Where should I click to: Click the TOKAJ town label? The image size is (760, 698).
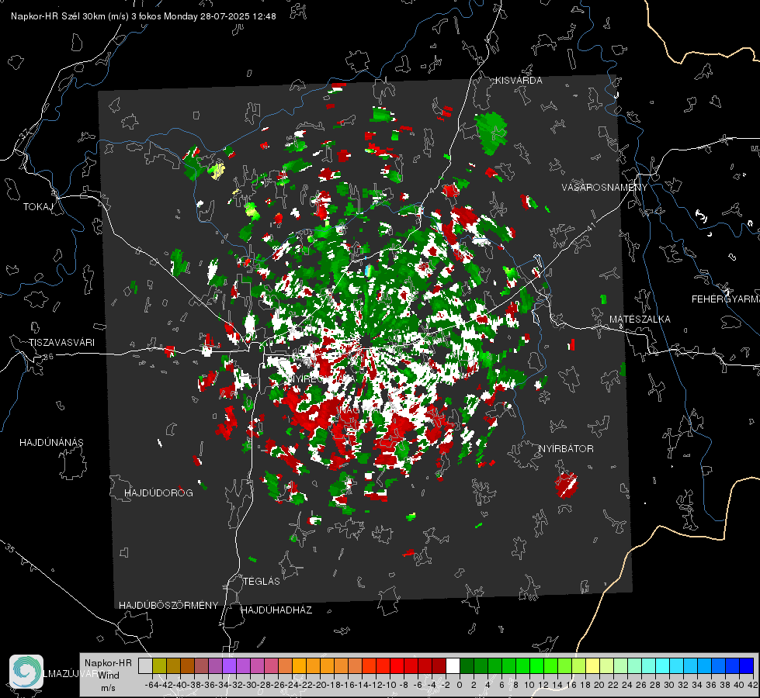point(38,207)
